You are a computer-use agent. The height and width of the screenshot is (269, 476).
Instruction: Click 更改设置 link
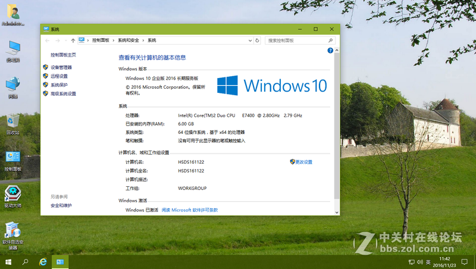(303, 162)
